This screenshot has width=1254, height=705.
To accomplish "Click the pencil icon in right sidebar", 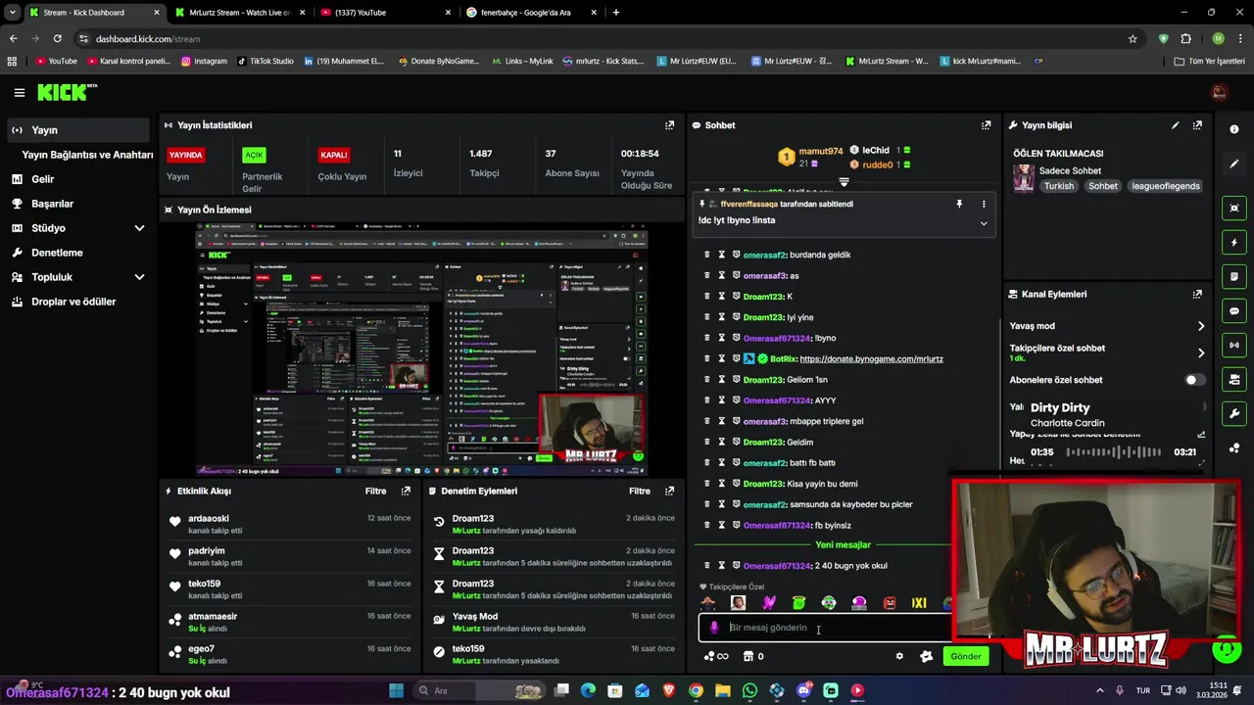I will (x=1234, y=164).
